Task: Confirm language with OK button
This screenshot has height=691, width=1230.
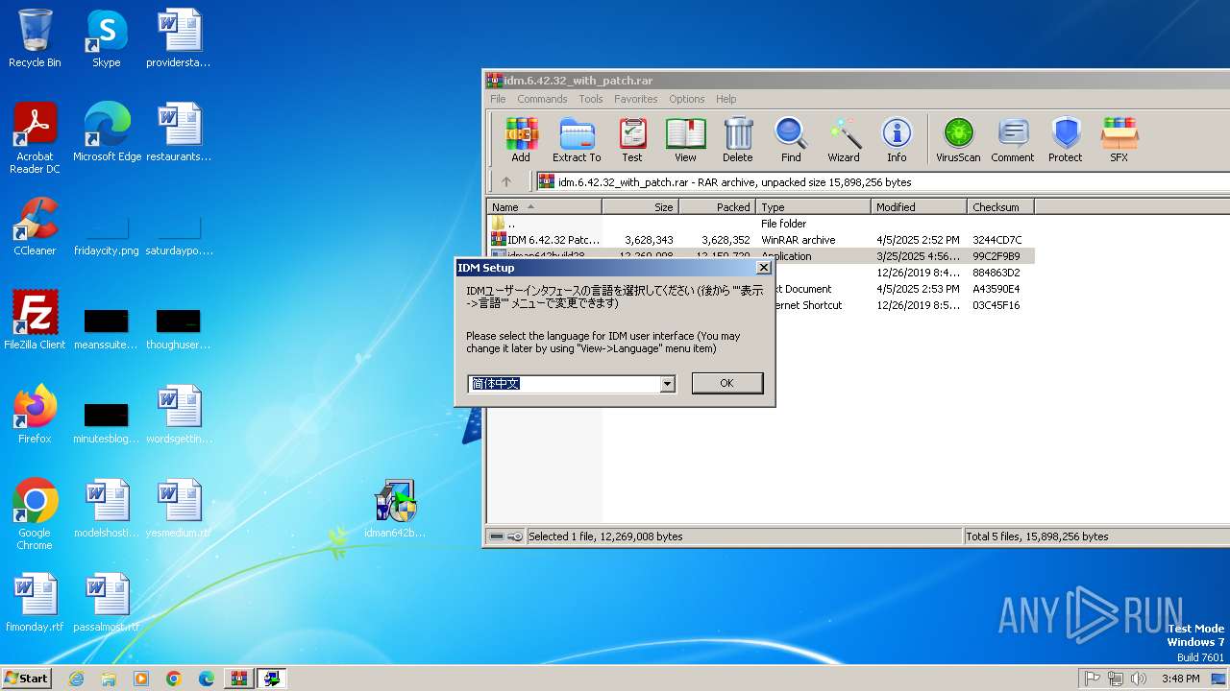Action: point(727,383)
